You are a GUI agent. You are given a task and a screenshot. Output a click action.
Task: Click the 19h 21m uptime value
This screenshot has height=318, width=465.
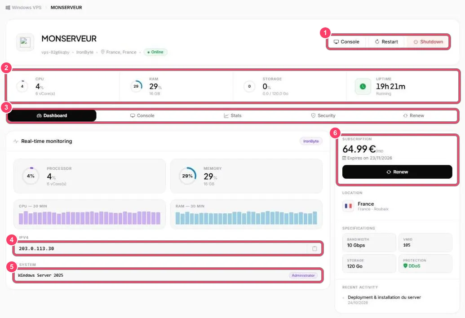tap(390, 87)
